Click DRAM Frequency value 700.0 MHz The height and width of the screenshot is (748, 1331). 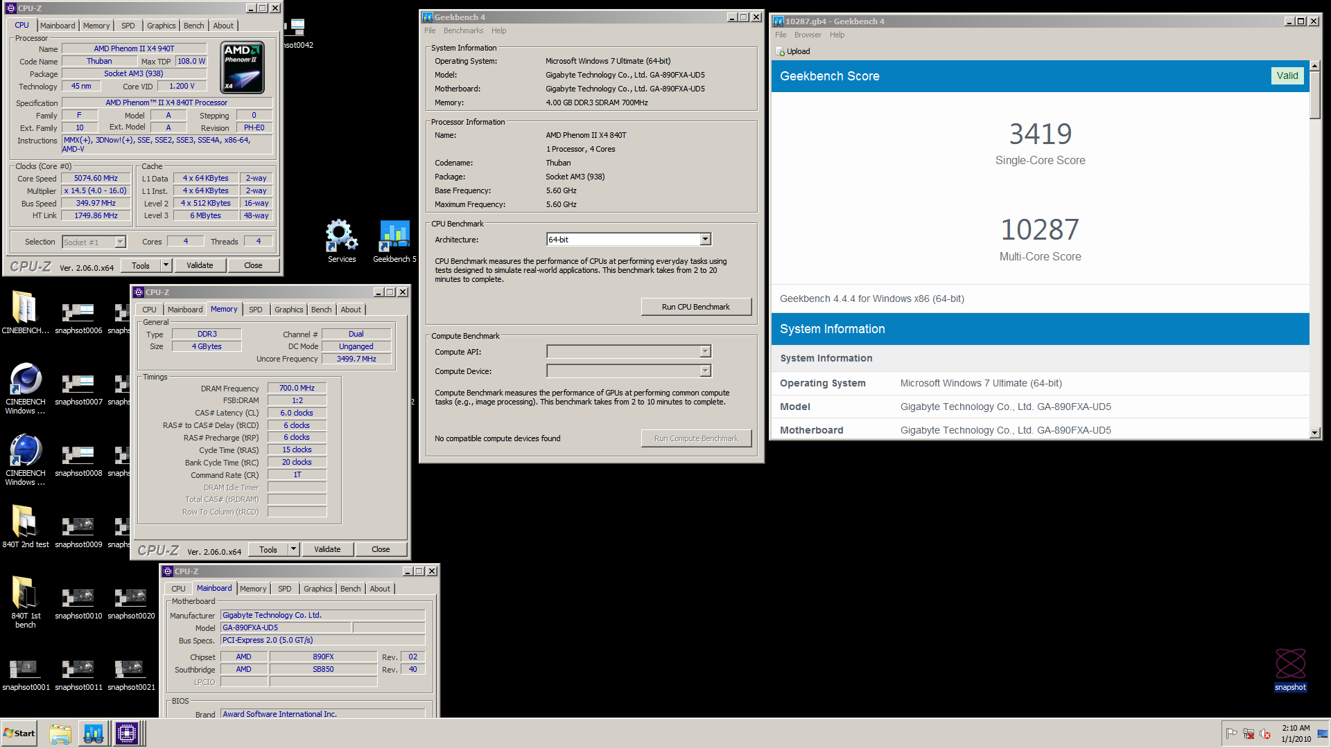pyautogui.click(x=297, y=388)
